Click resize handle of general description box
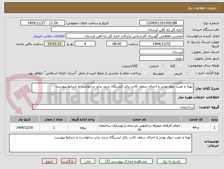 tap(33, 92)
